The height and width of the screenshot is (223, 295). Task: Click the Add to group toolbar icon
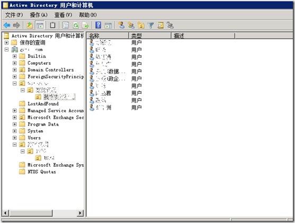pyautogui.click(x=170, y=25)
